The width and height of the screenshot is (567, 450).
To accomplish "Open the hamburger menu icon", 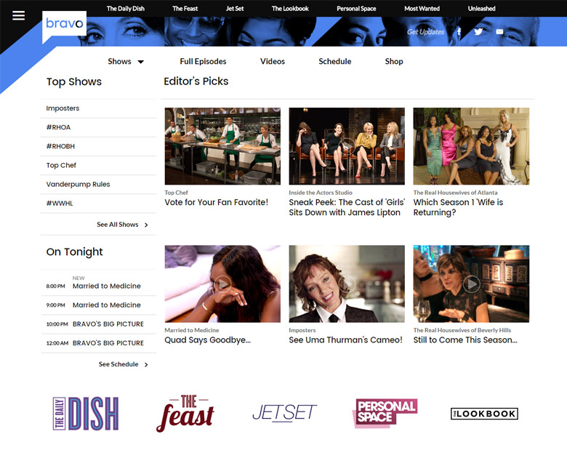I will (18, 15).
